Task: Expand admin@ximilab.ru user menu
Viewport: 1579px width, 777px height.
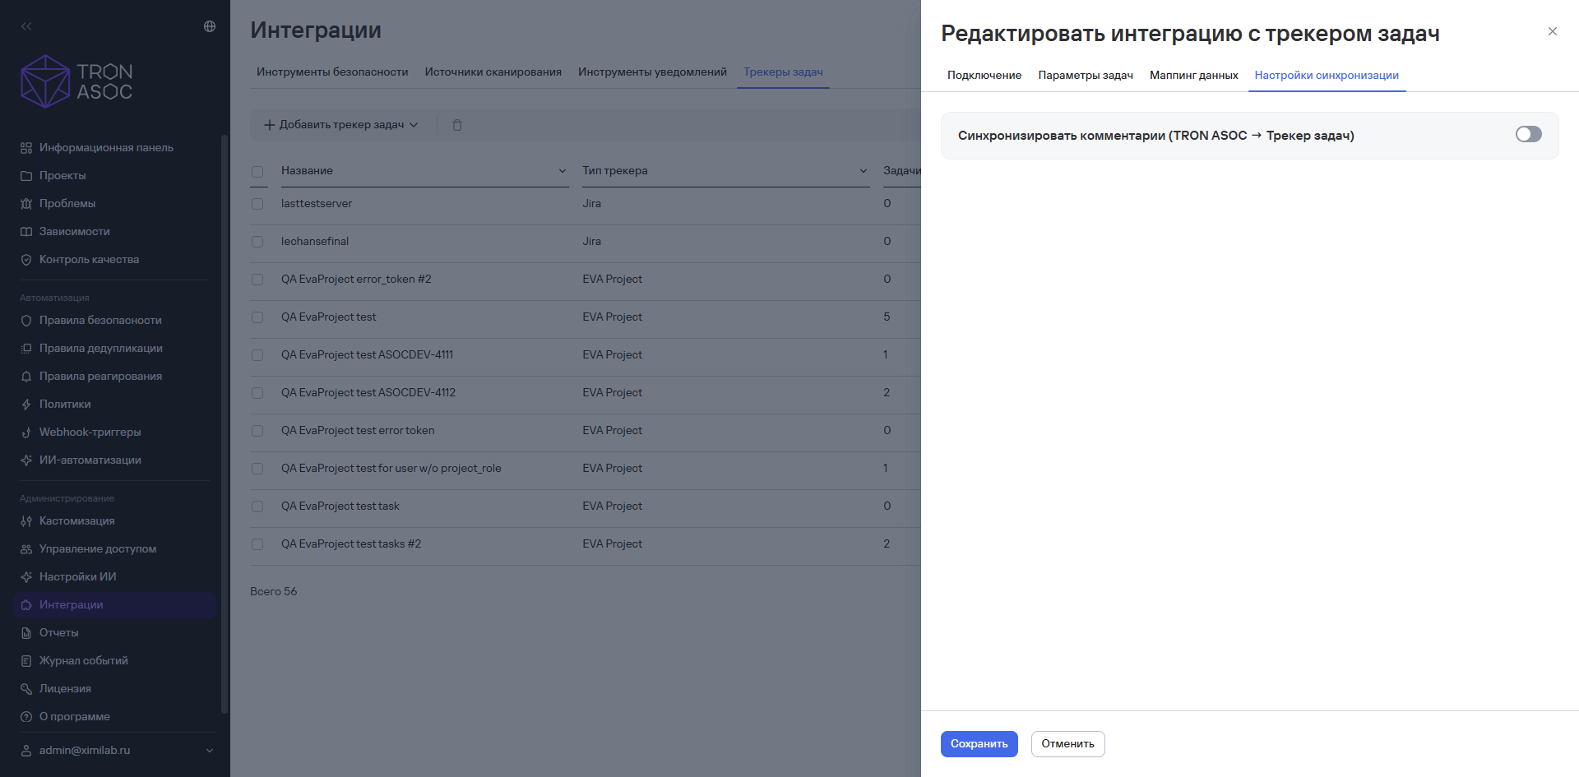Action: click(118, 751)
